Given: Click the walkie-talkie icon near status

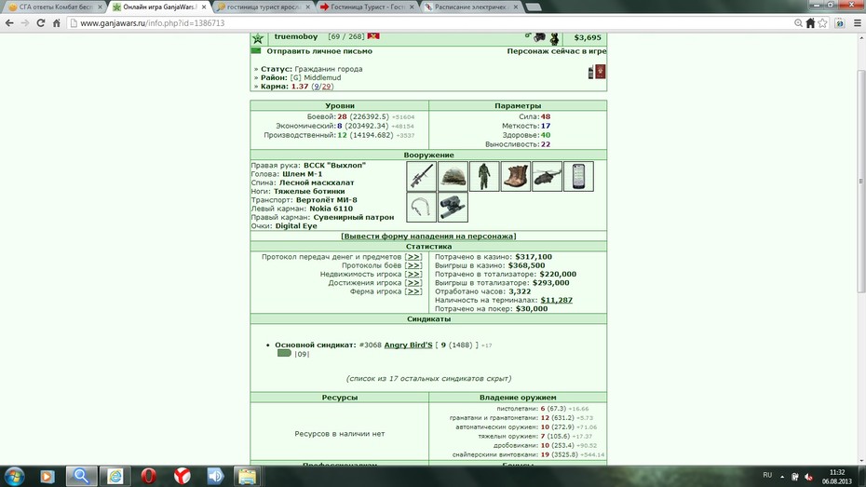Looking at the screenshot, I should (x=591, y=73).
